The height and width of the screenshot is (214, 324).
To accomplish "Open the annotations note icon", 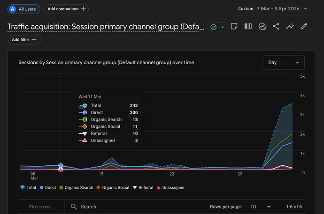I will point(234,26).
